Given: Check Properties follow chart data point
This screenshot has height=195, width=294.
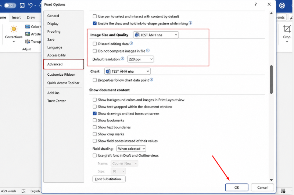Looking at the screenshot, I should pos(95,80).
